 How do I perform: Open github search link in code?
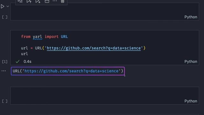tap(94, 48)
